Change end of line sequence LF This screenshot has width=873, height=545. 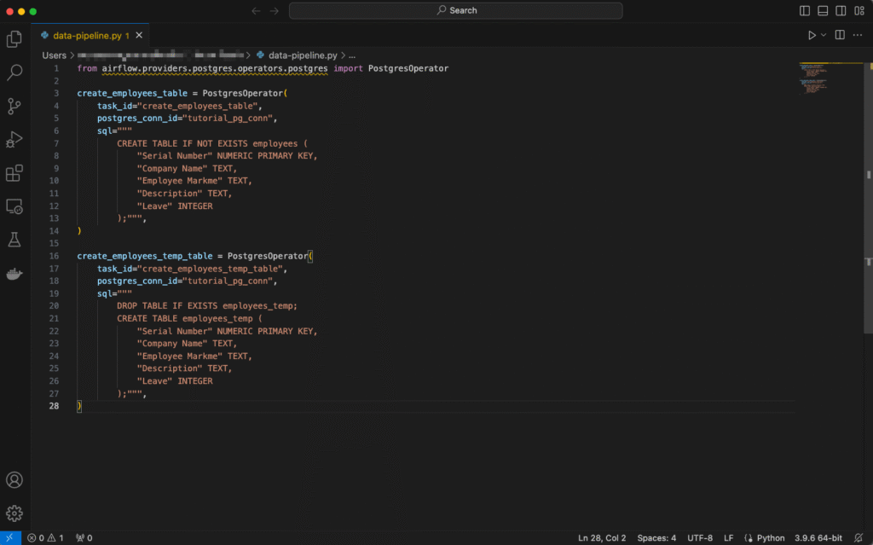coord(728,538)
